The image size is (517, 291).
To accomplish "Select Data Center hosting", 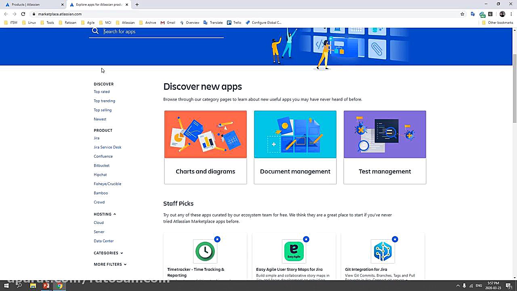I will pos(104,241).
